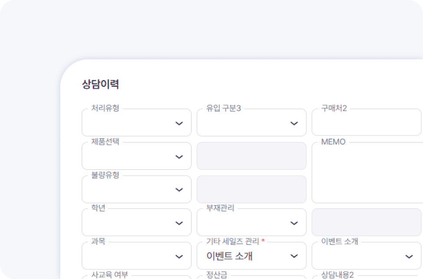This screenshot has height=279, width=423.
Task: Click the red asterisk after 기타 세일즈 관리
Action: [263, 241]
